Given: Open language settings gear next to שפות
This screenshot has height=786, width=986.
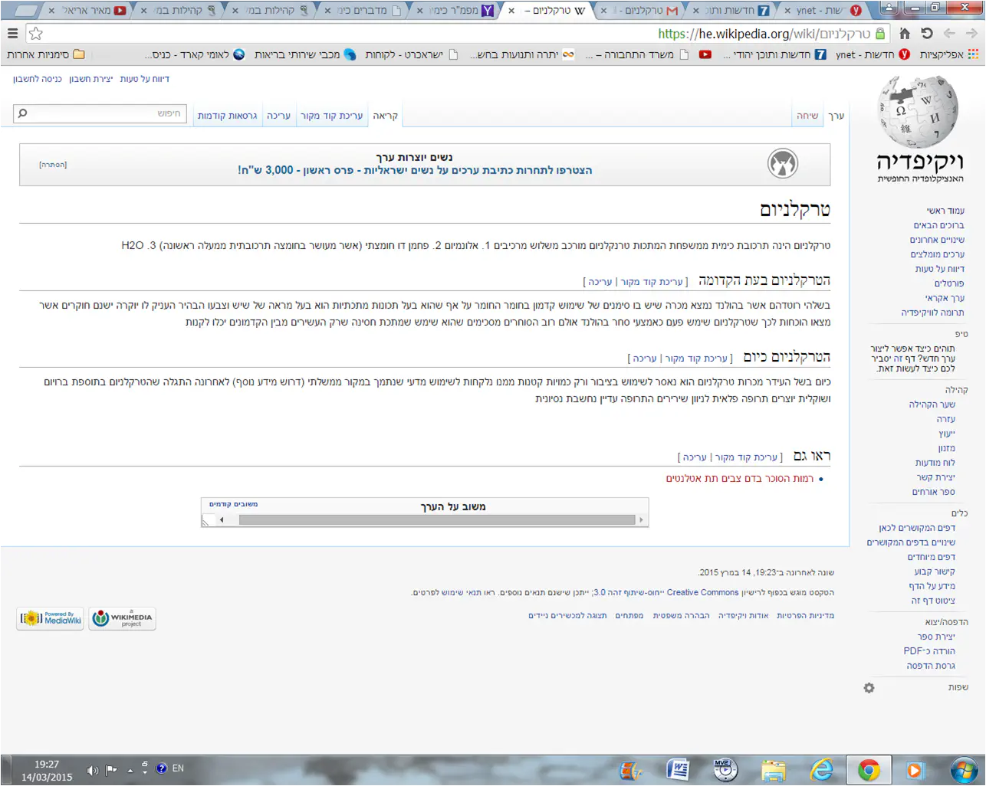Looking at the screenshot, I should [869, 688].
